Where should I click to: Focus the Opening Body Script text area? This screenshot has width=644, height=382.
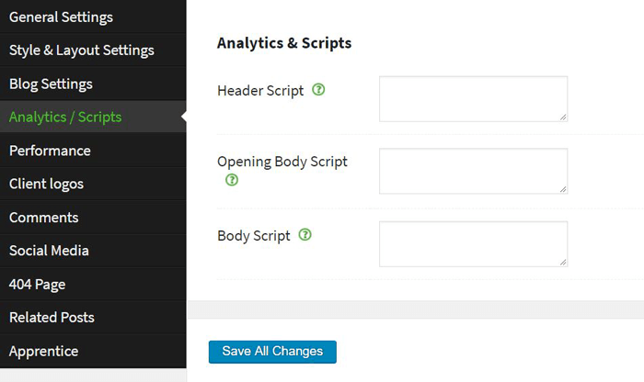point(473,171)
